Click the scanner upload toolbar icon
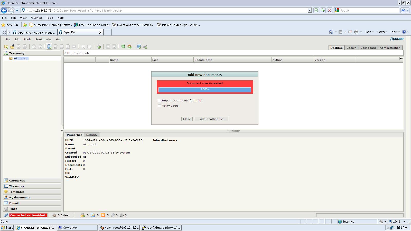The width and height of the screenshot is (411, 231). pyautogui.click(x=145, y=47)
